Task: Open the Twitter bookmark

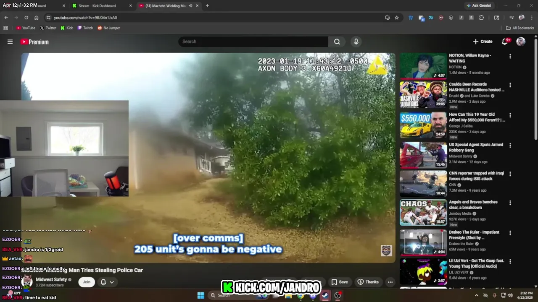Action: tap(48, 28)
